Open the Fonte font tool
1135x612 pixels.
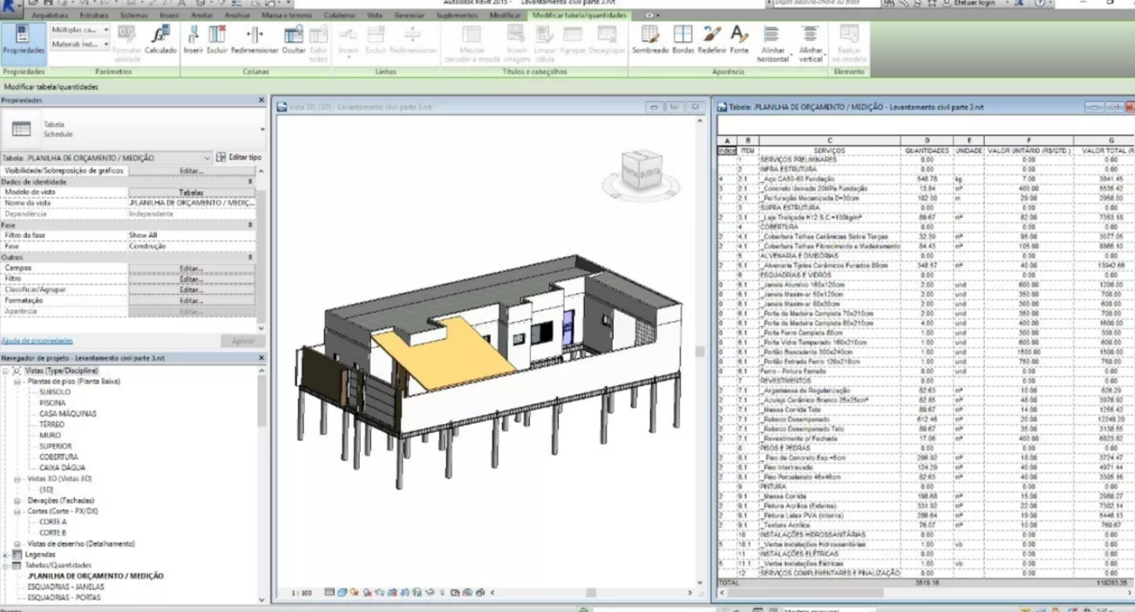click(739, 39)
